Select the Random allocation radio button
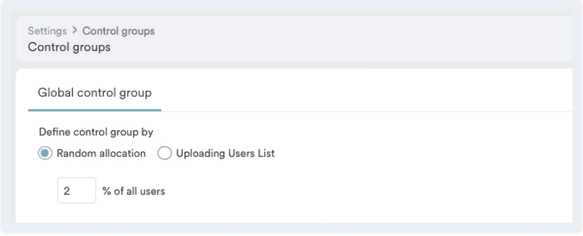Image resolution: width=583 pixels, height=236 pixels. (x=46, y=154)
